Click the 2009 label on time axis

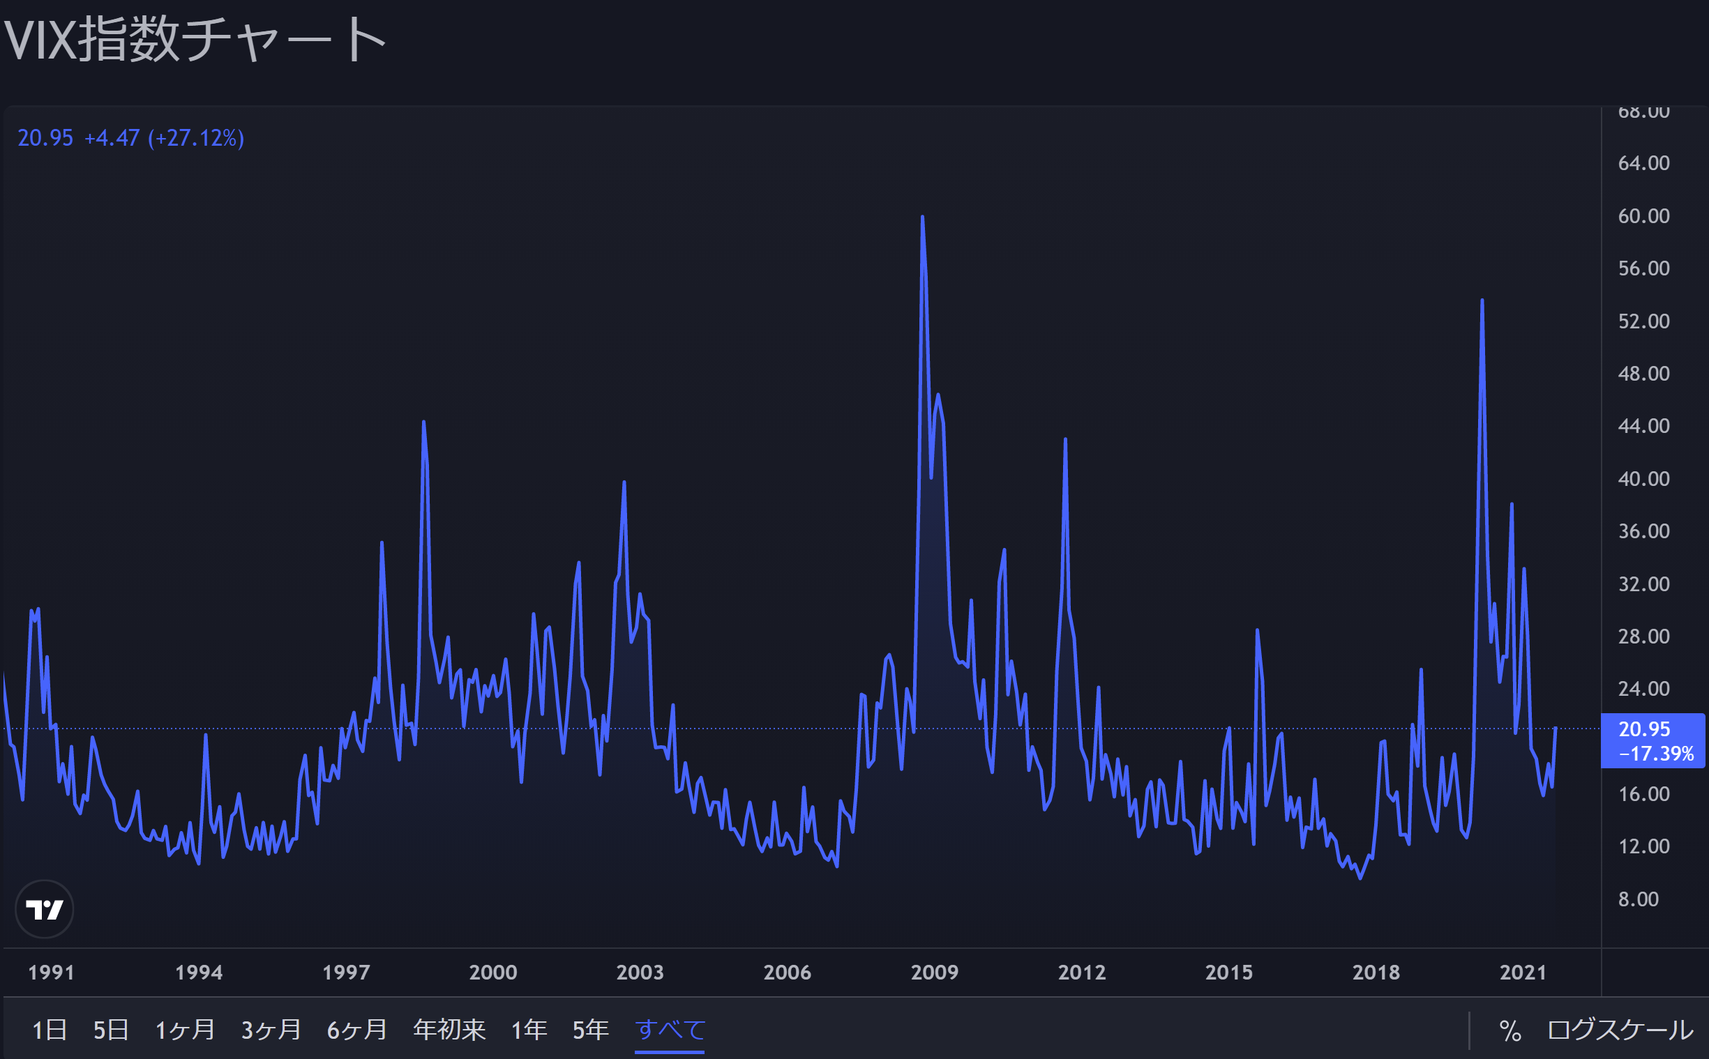934,972
